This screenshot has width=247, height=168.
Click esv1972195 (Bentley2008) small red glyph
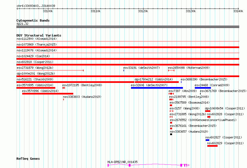[64, 88]
